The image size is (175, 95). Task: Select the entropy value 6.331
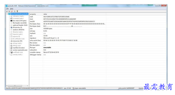45,31
